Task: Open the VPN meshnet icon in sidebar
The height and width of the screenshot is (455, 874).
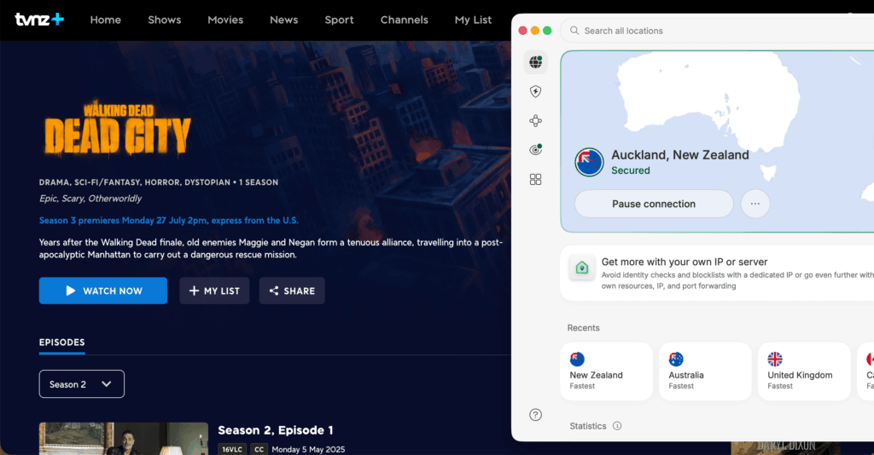Action: coord(536,121)
